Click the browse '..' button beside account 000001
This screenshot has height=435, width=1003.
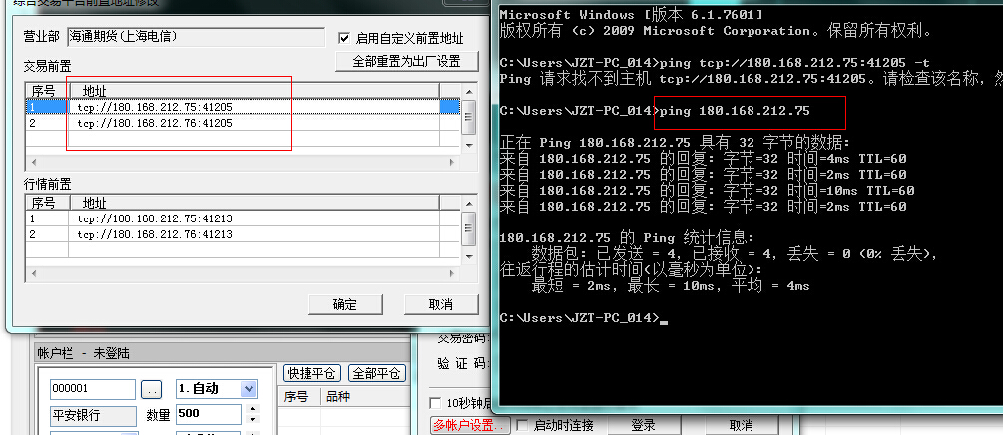pos(151,389)
